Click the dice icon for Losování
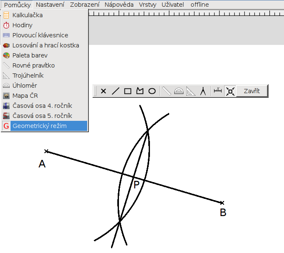Image resolution: width=284 pixels, height=253 pixels. point(6,45)
